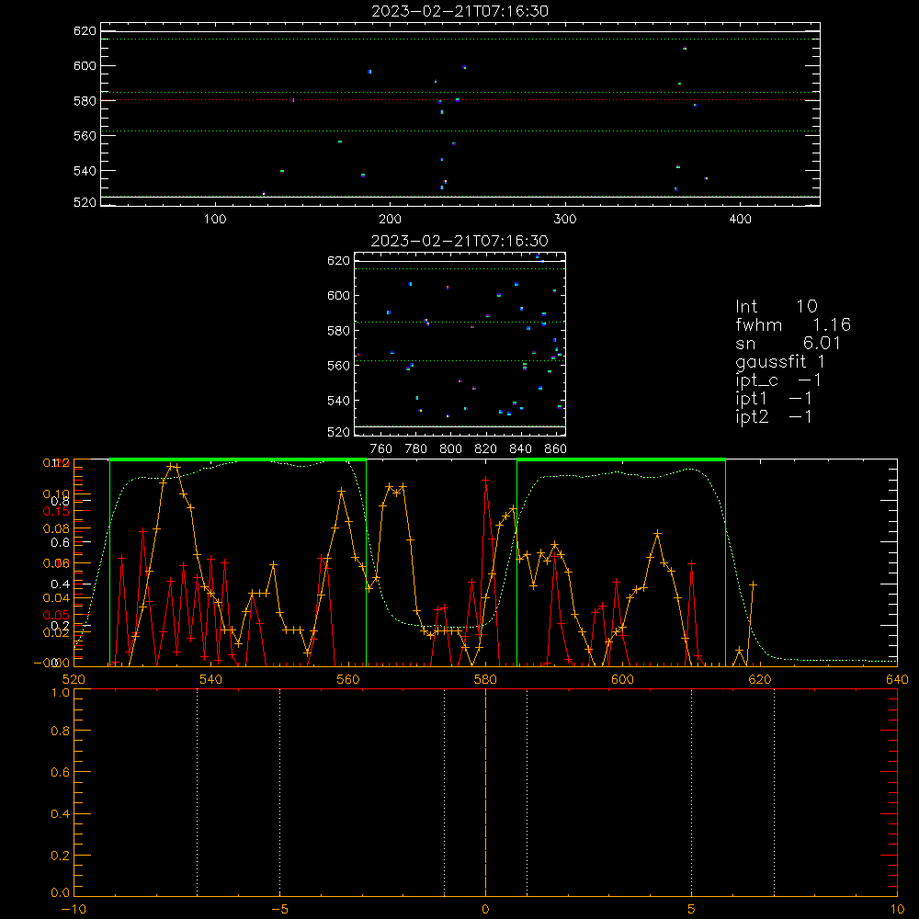Click x-axis label 760 on middle plot

(381, 449)
